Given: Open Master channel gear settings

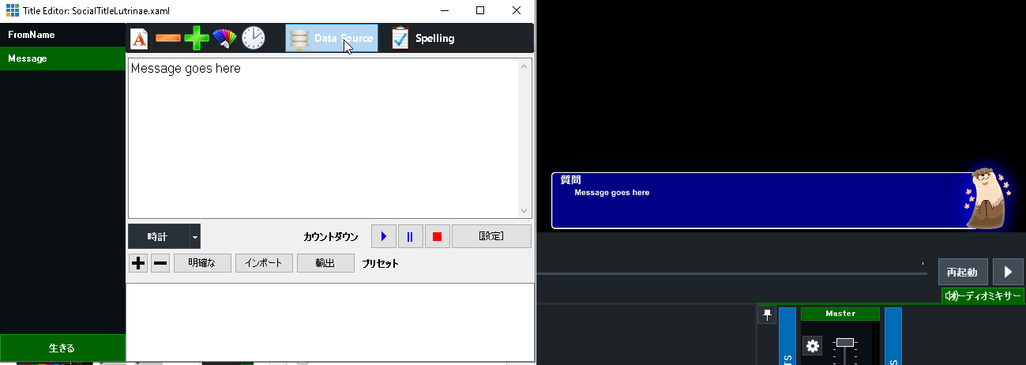Looking at the screenshot, I should (x=813, y=345).
